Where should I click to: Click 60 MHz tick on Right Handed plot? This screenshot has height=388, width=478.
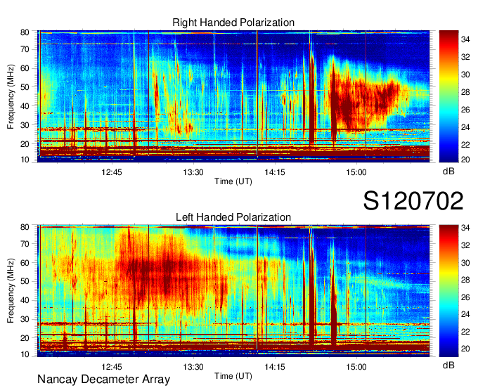click(x=25, y=68)
